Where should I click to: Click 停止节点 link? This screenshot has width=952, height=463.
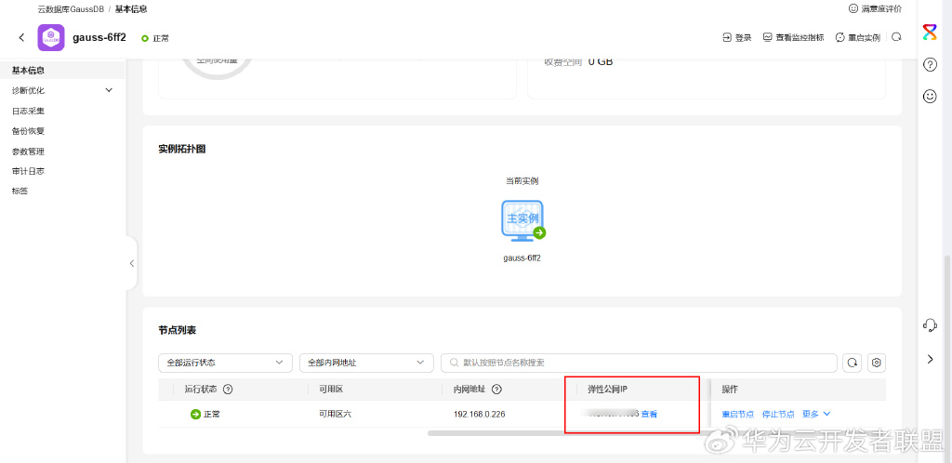(778, 415)
